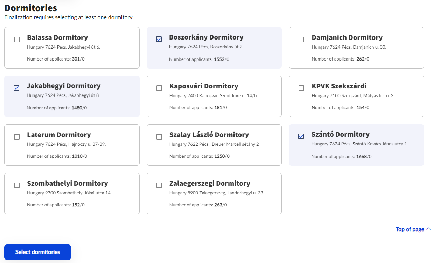The width and height of the screenshot is (433, 263).
Task: Tick the Damjanich Dormitory checkbox
Action: click(x=301, y=40)
